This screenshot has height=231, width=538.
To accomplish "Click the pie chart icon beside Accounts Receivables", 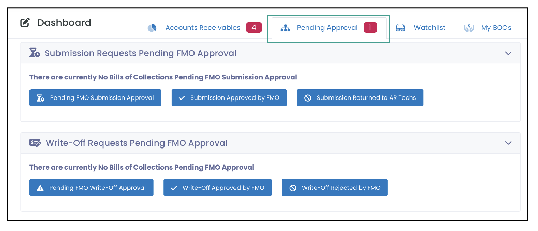I will pyautogui.click(x=152, y=28).
